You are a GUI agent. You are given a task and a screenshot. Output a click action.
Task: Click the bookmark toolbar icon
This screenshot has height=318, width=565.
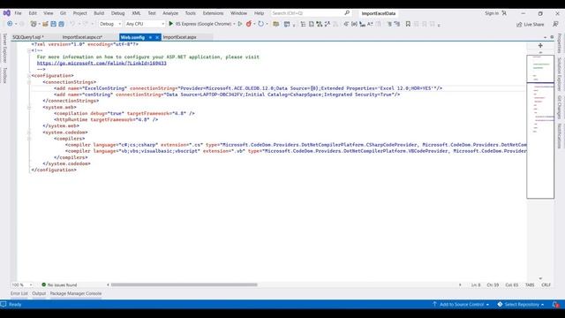point(408,24)
